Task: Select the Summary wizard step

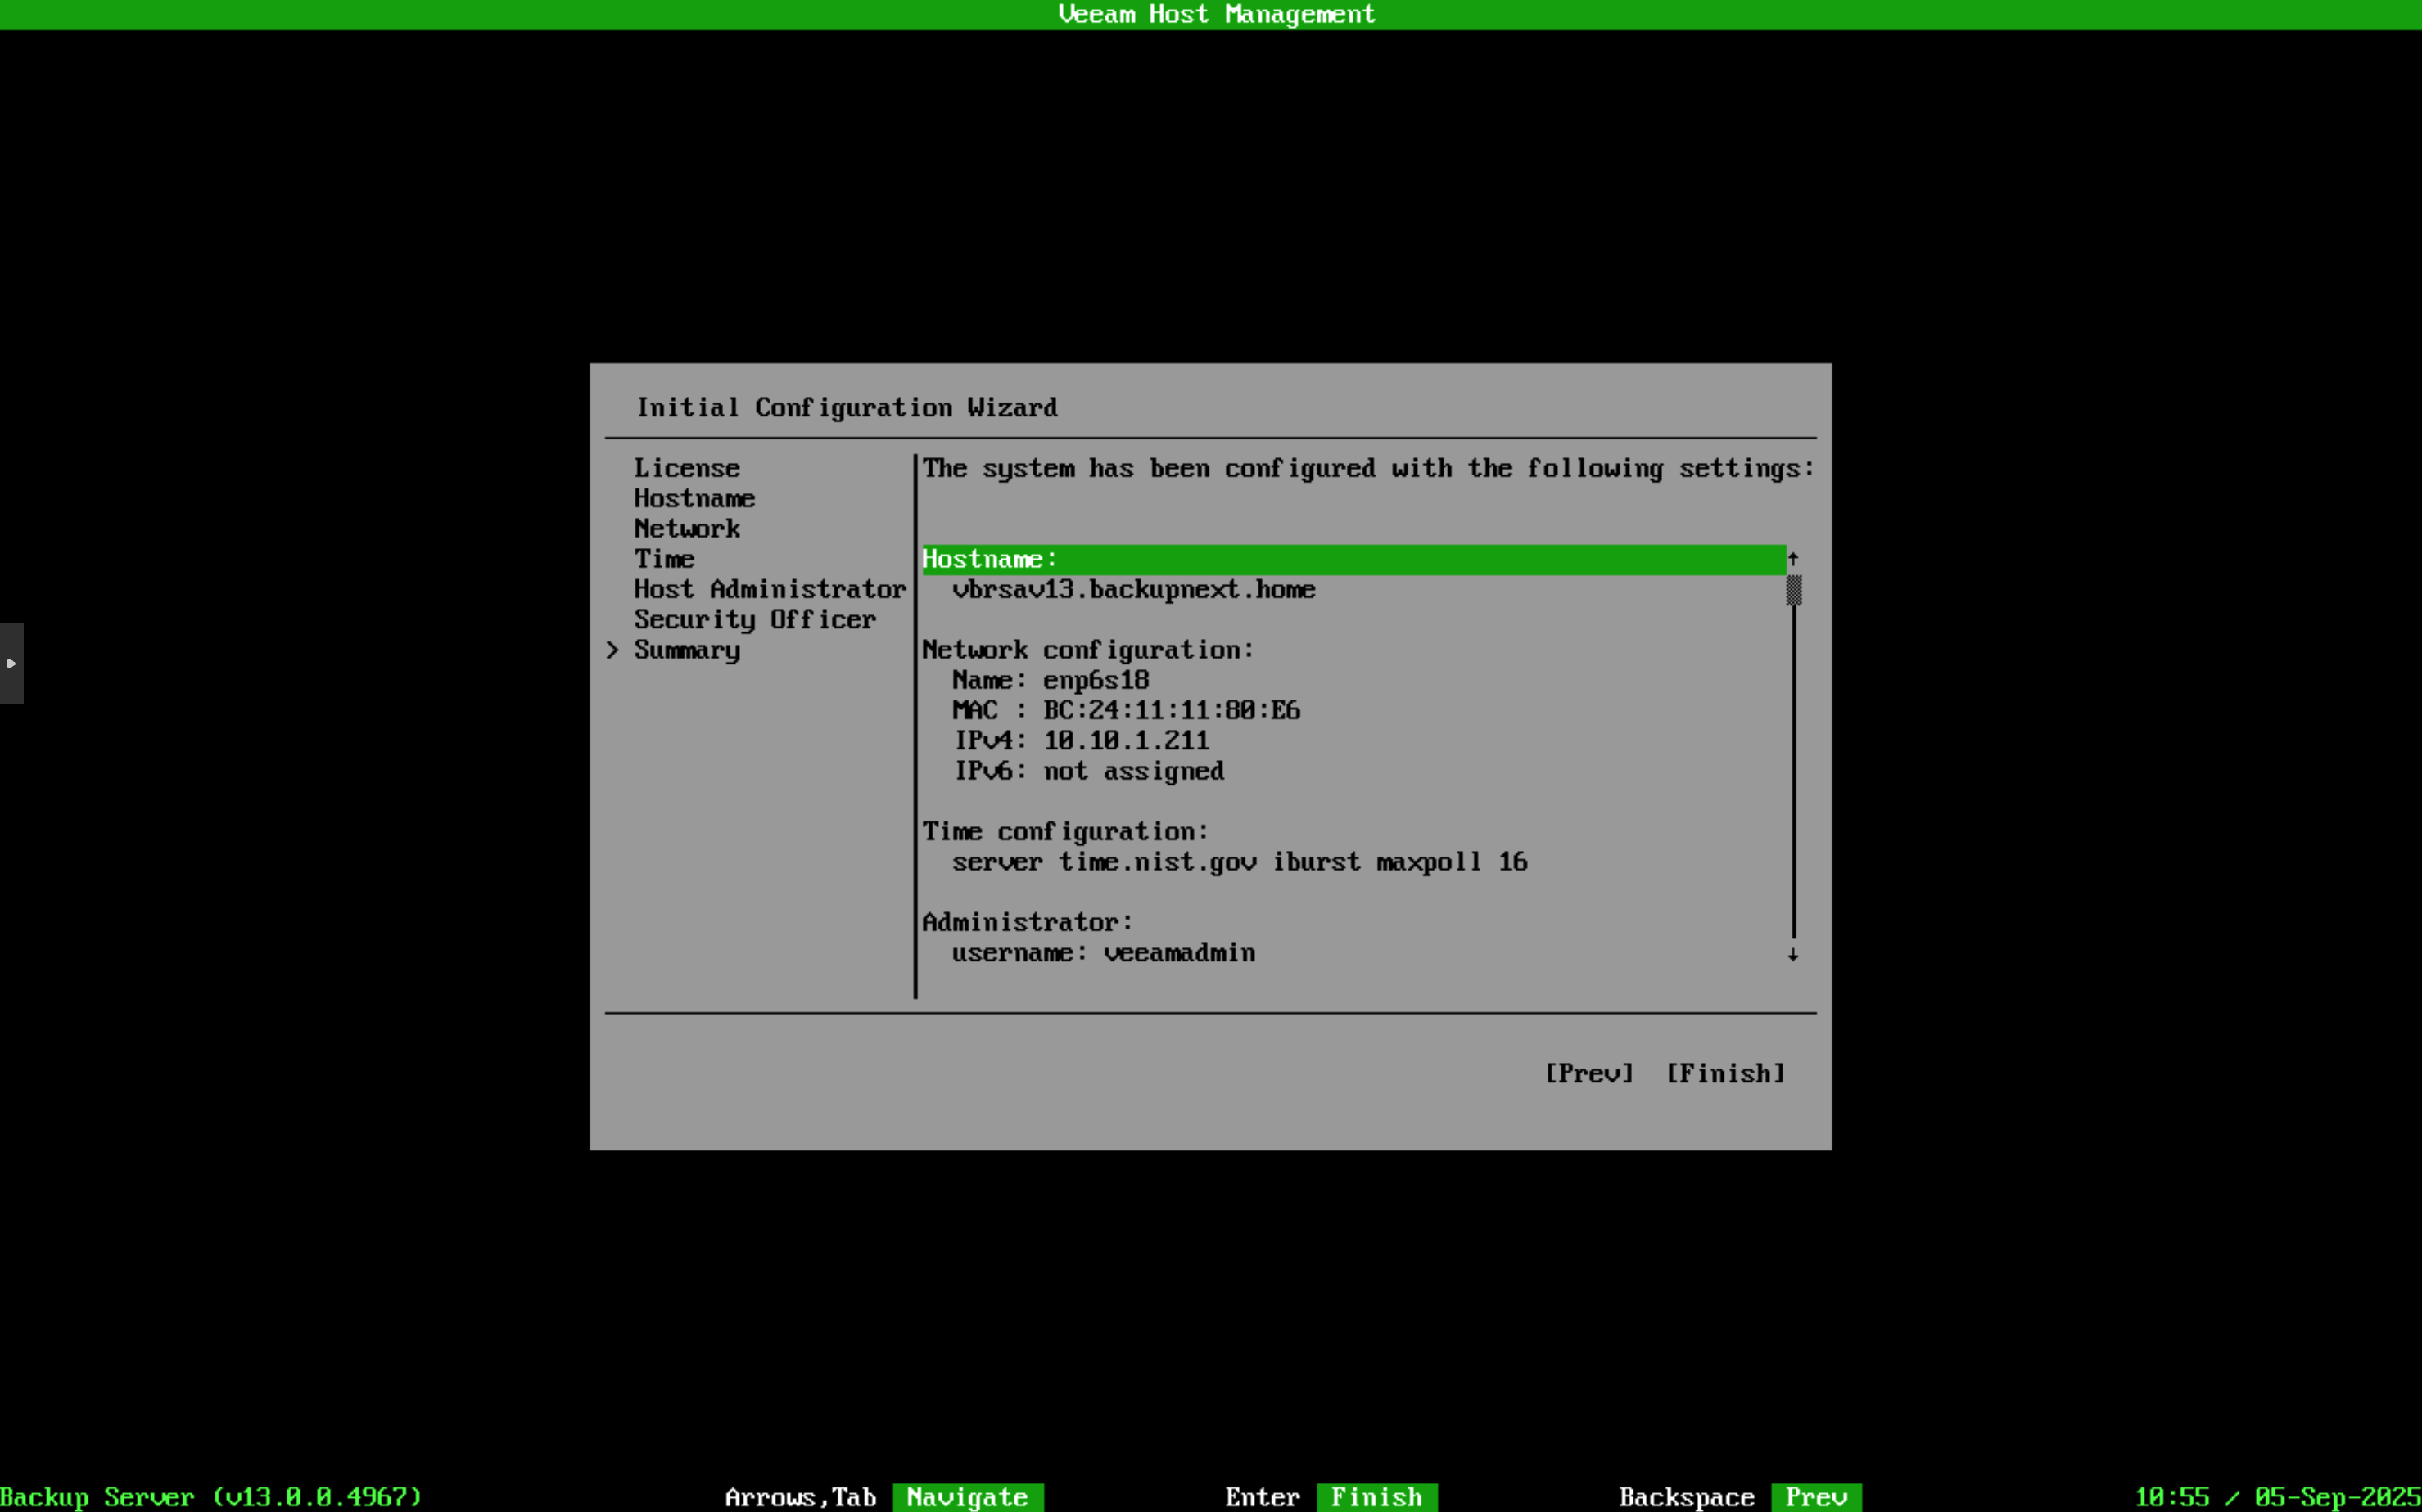Action: (687, 650)
